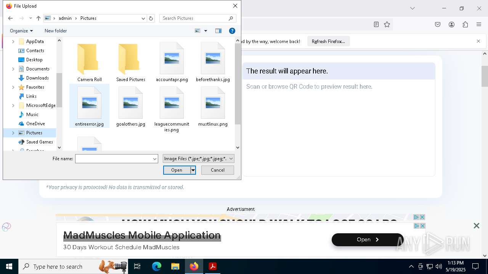The height and width of the screenshot is (274, 488).
Task: Close the bottom advertisement banner
Action: coord(476,226)
